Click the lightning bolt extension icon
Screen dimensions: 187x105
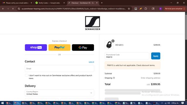(x=141, y=9)
